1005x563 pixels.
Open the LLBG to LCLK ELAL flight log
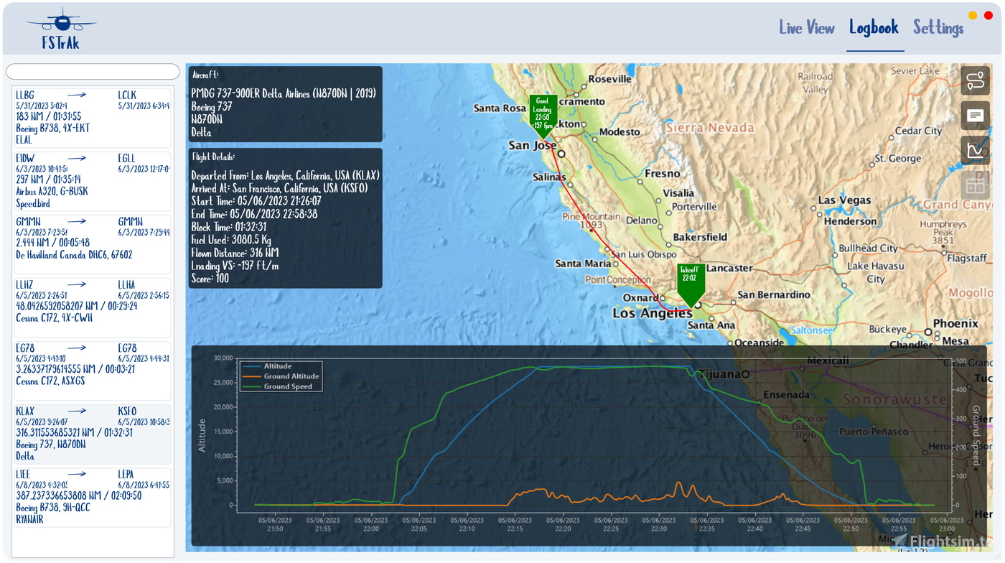[92, 117]
